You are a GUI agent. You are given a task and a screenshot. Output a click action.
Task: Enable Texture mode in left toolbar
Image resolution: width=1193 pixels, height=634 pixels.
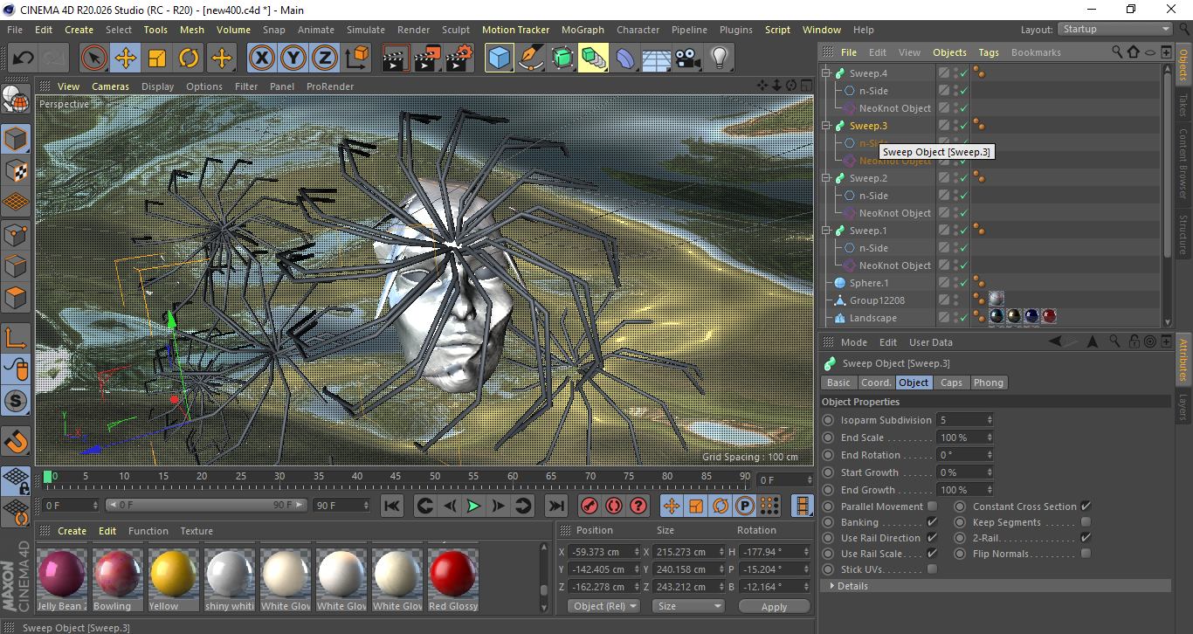[x=17, y=171]
